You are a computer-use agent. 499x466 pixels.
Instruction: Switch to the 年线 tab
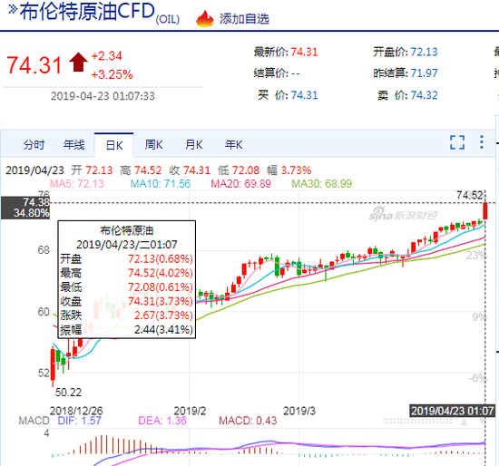click(73, 145)
